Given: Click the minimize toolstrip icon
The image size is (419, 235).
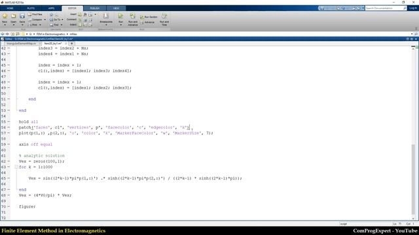Looking at the screenshot, I should click(416, 28).
